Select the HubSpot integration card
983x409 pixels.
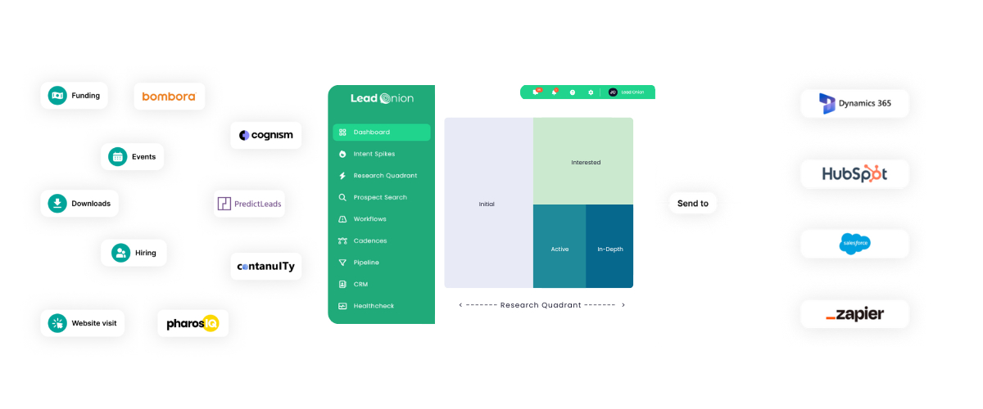pyautogui.click(x=854, y=174)
